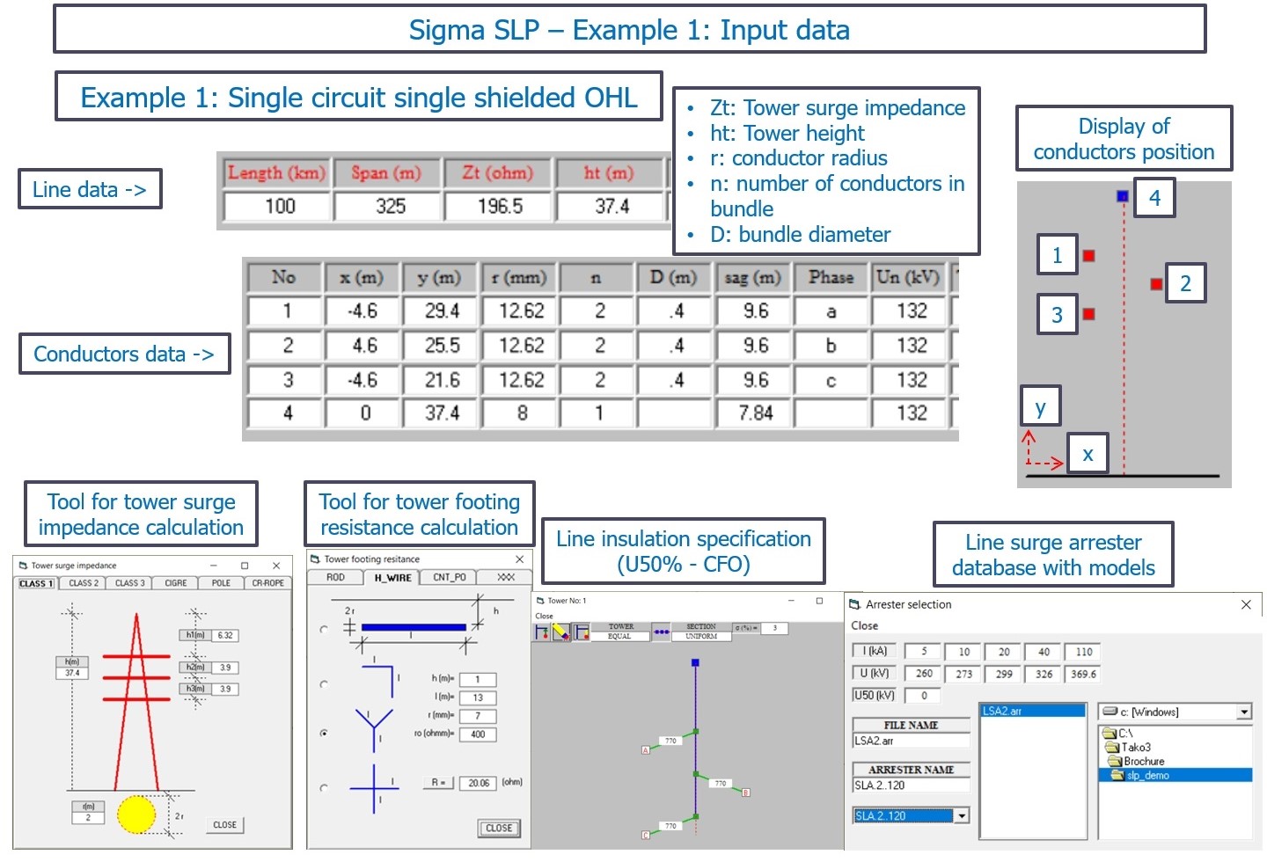Select the pencil edit tool in Tower No: 1 toolbar
This screenshot has width=1267, height=862.
pyautogui.click(x=560, y=631)
